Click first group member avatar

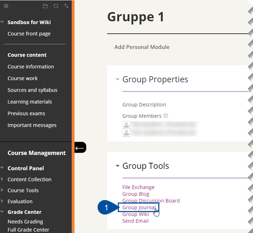pos(126,125)
